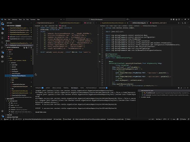Run the build npm script
The height and width of the screenshot is (142, 190).
[x=12, y=105]
